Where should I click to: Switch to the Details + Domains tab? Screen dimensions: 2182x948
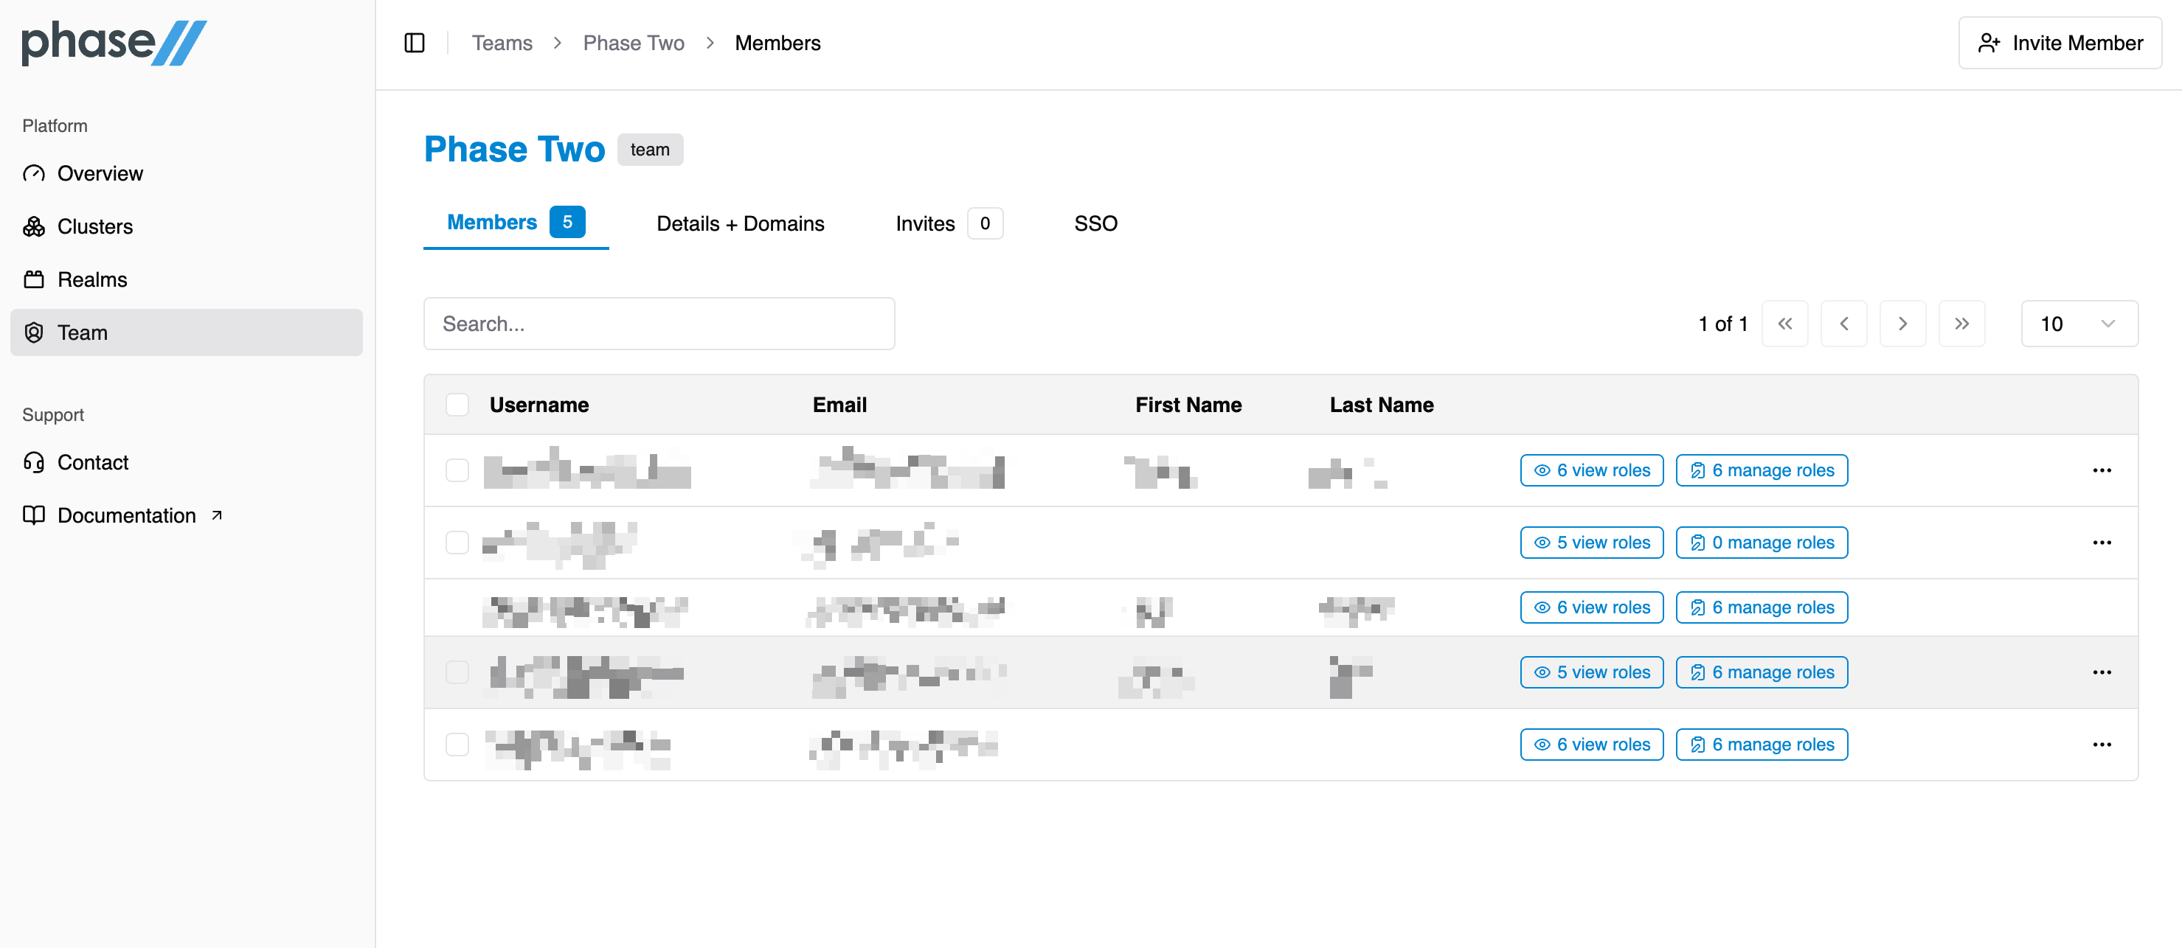(x=739, y=223)
